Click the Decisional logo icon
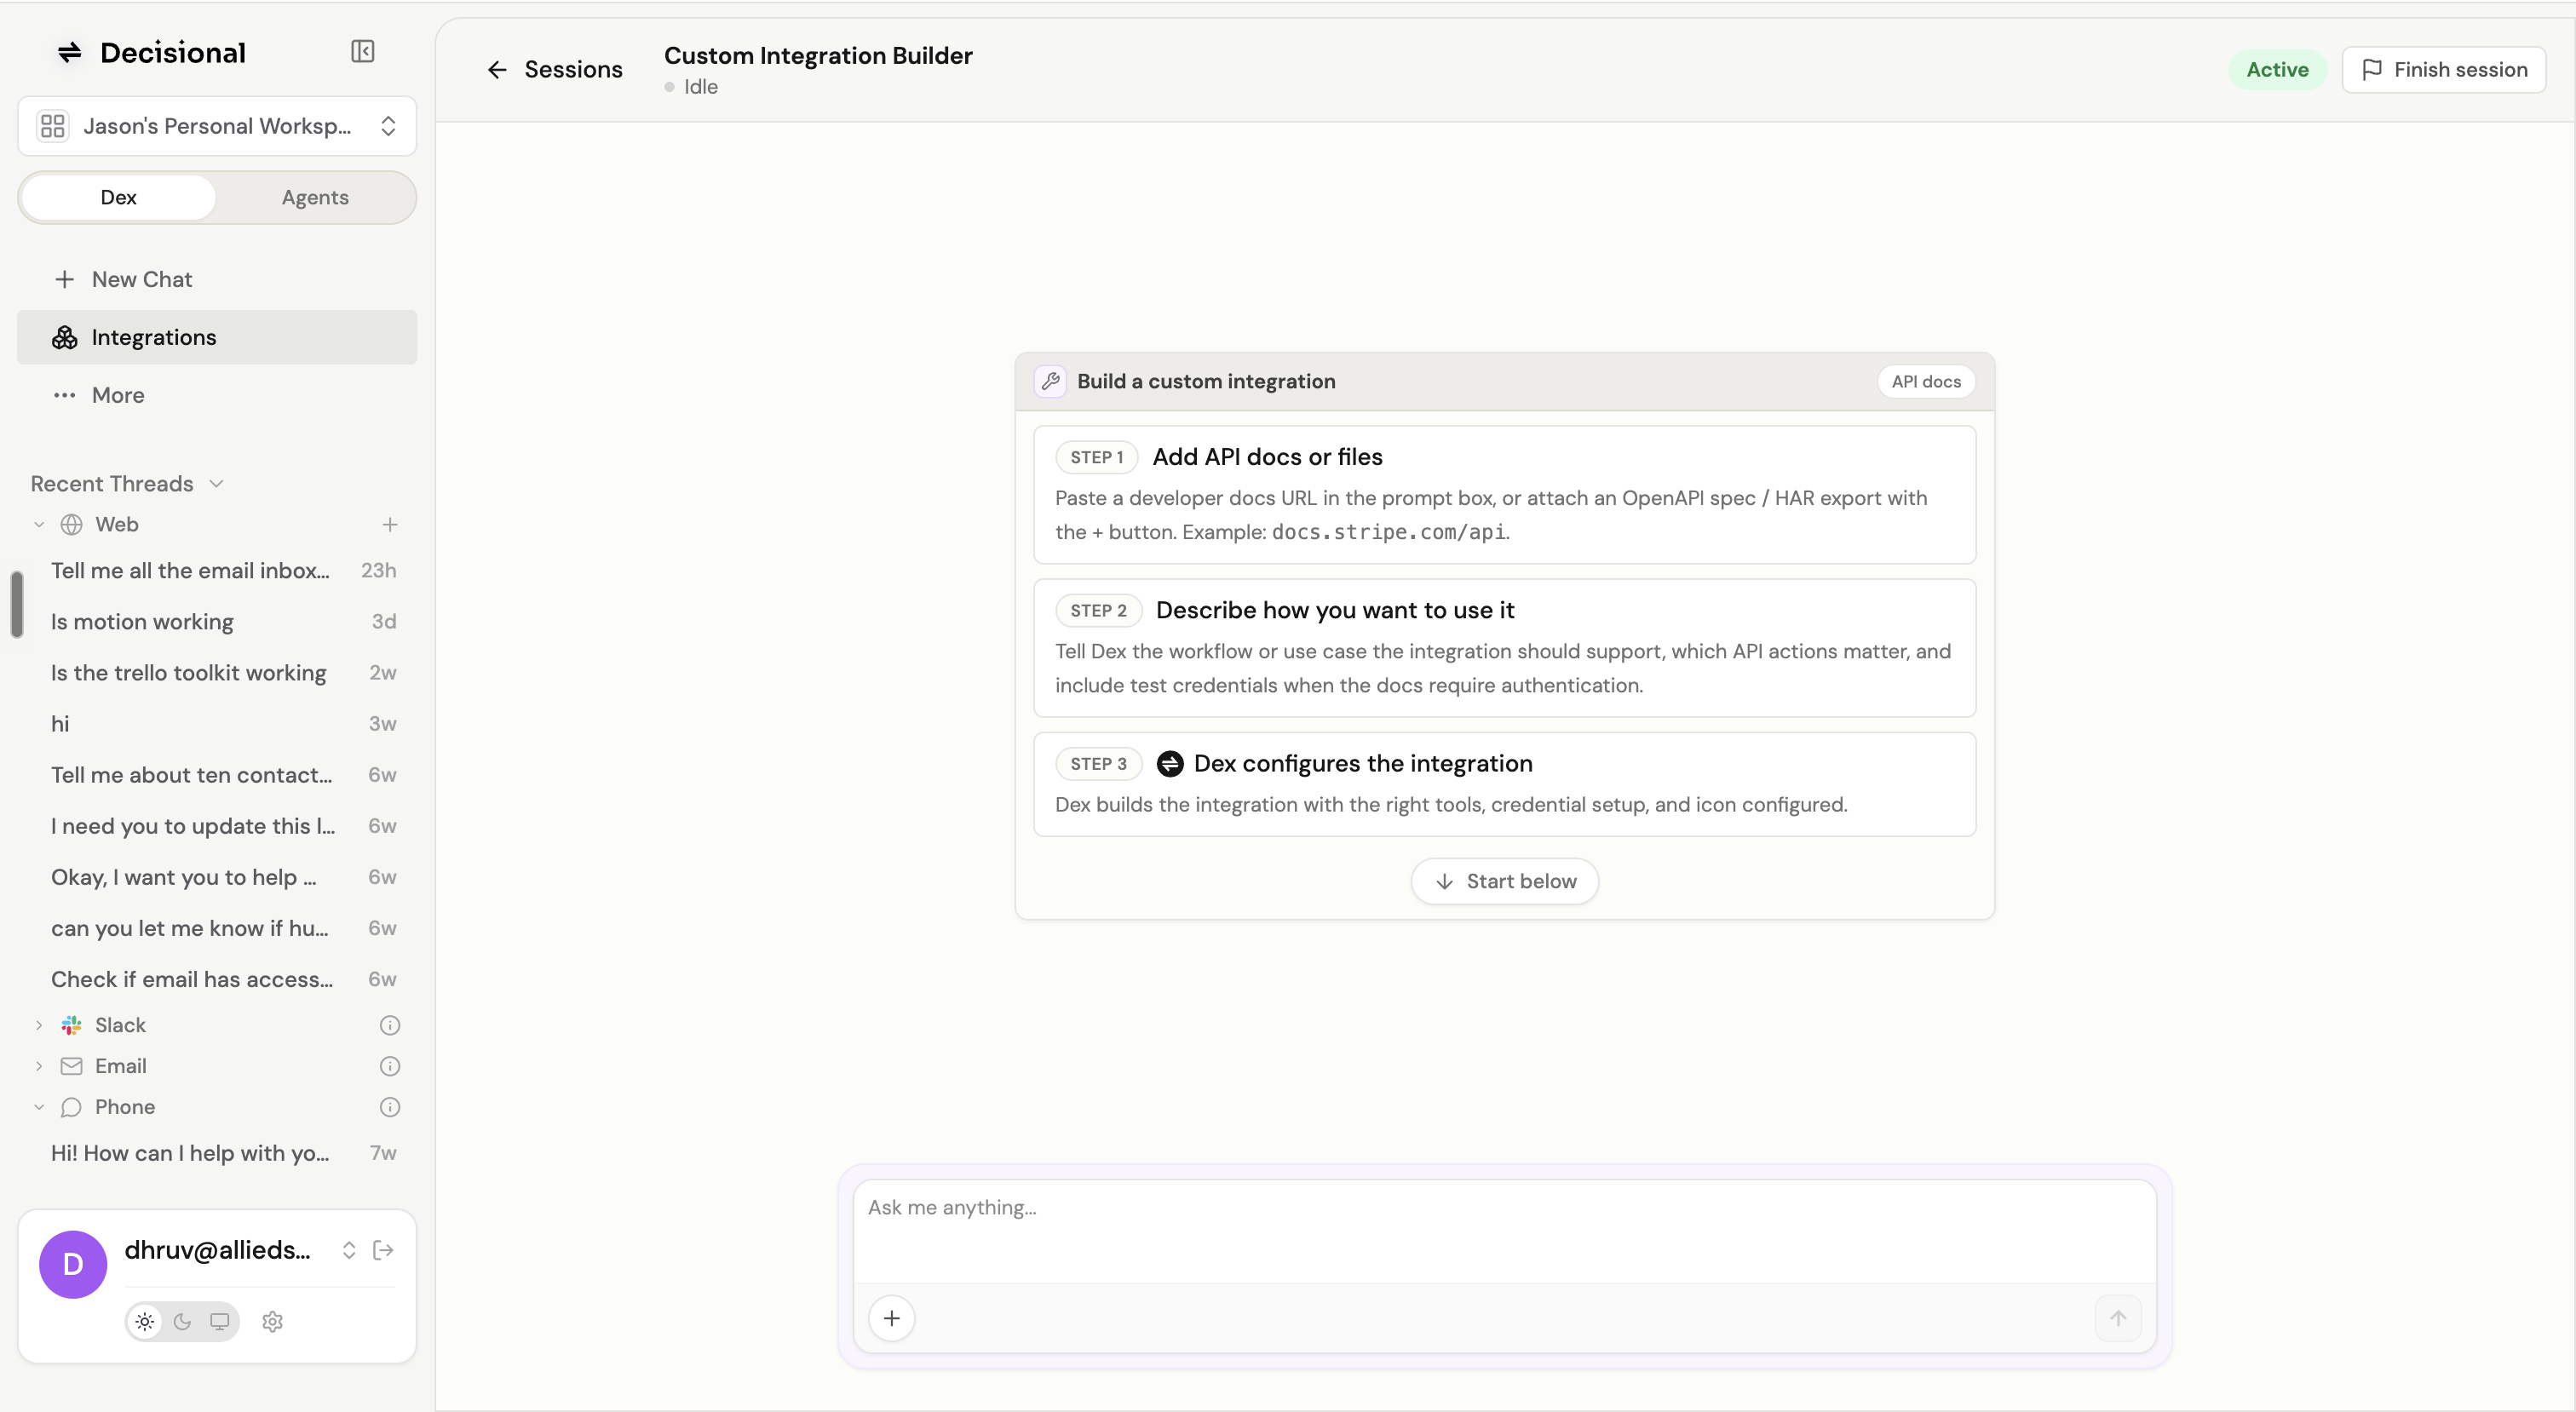The image size is (2576, 1412). coord(70,52)
